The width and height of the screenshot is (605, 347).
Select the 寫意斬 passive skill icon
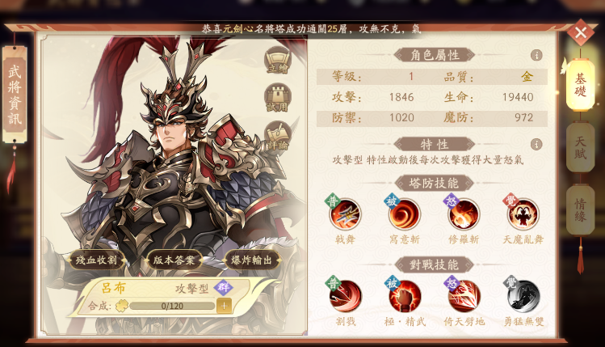click(404, 214)
